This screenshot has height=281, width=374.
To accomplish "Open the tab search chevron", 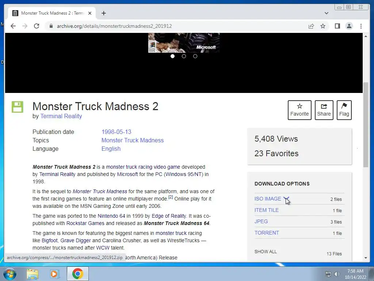I will [326, 13].
